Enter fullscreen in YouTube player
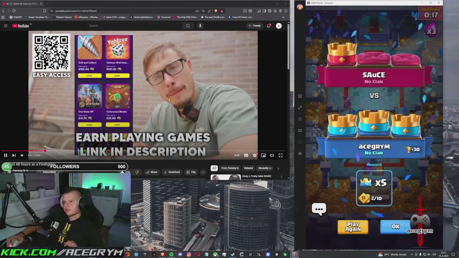 pos(280,155)
